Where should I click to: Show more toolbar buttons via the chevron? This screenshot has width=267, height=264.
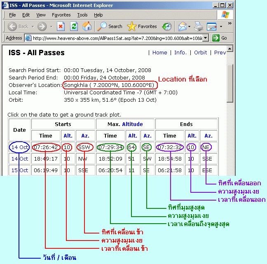(x=230, y=23)
